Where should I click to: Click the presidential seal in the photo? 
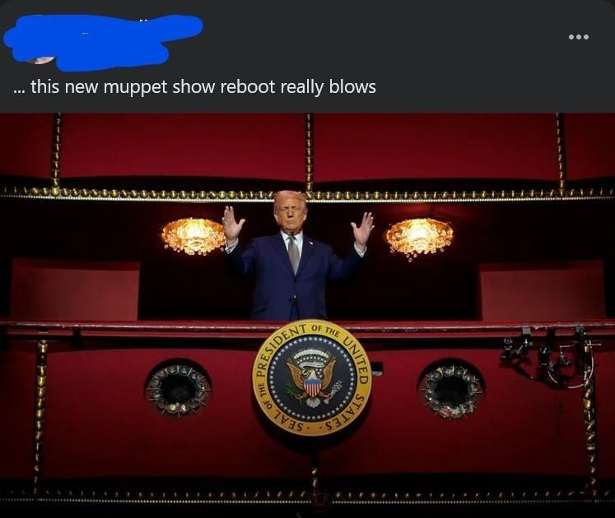pyautogui.click(x=312, y=381)
